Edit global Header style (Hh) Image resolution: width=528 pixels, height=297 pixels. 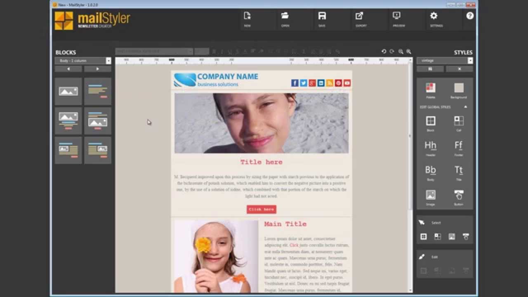tap(430, 146)
